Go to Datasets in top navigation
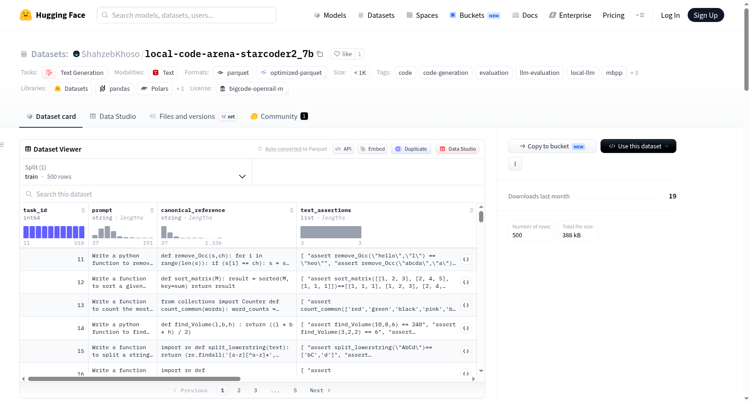The height and width of the screenshot is (403, 750). point(376,15)
